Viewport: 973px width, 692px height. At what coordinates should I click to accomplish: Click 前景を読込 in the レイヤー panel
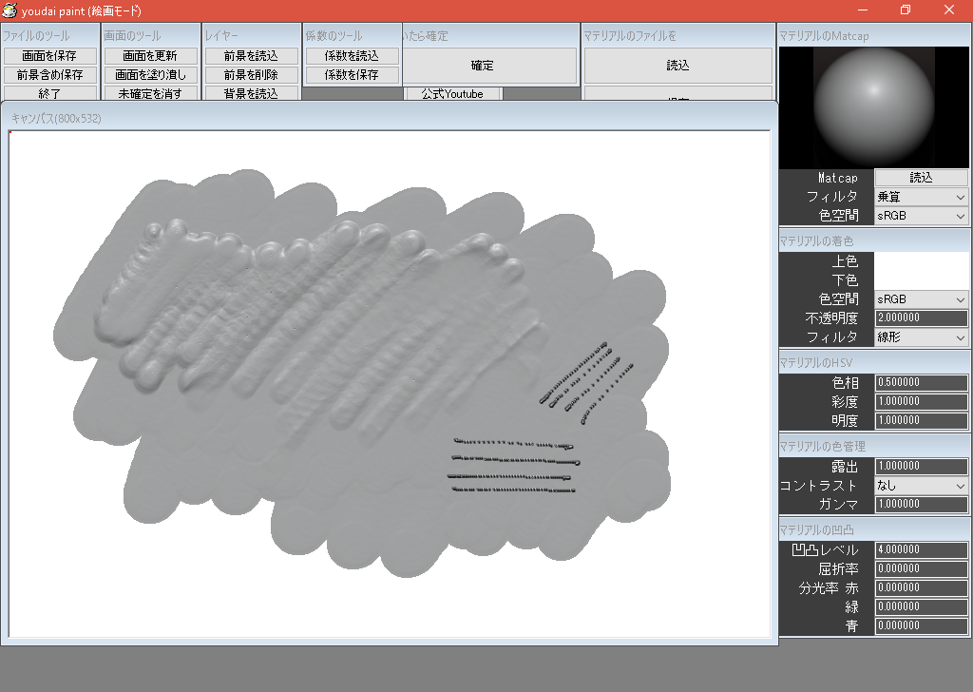[251, 55]
